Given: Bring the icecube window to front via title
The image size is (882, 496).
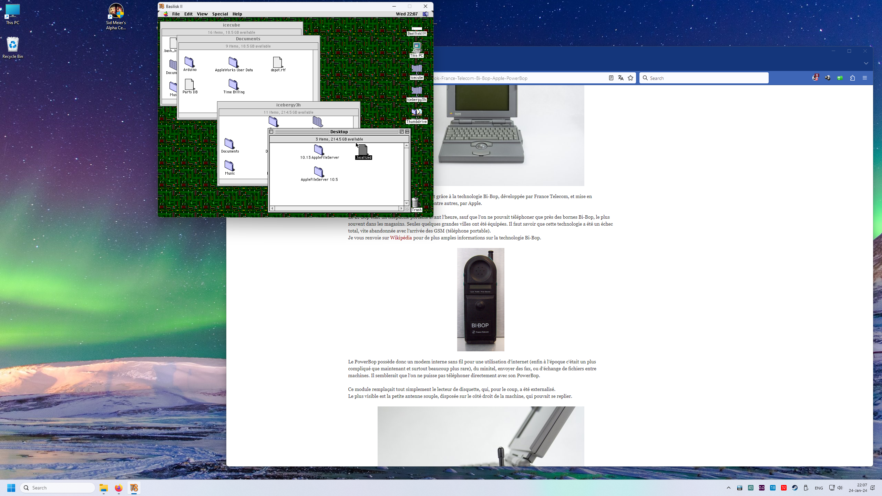Looking at the screenshot, I should (231, 25).
